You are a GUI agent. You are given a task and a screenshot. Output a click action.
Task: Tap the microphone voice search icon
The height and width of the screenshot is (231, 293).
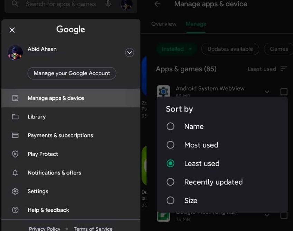tap(108, 4)
